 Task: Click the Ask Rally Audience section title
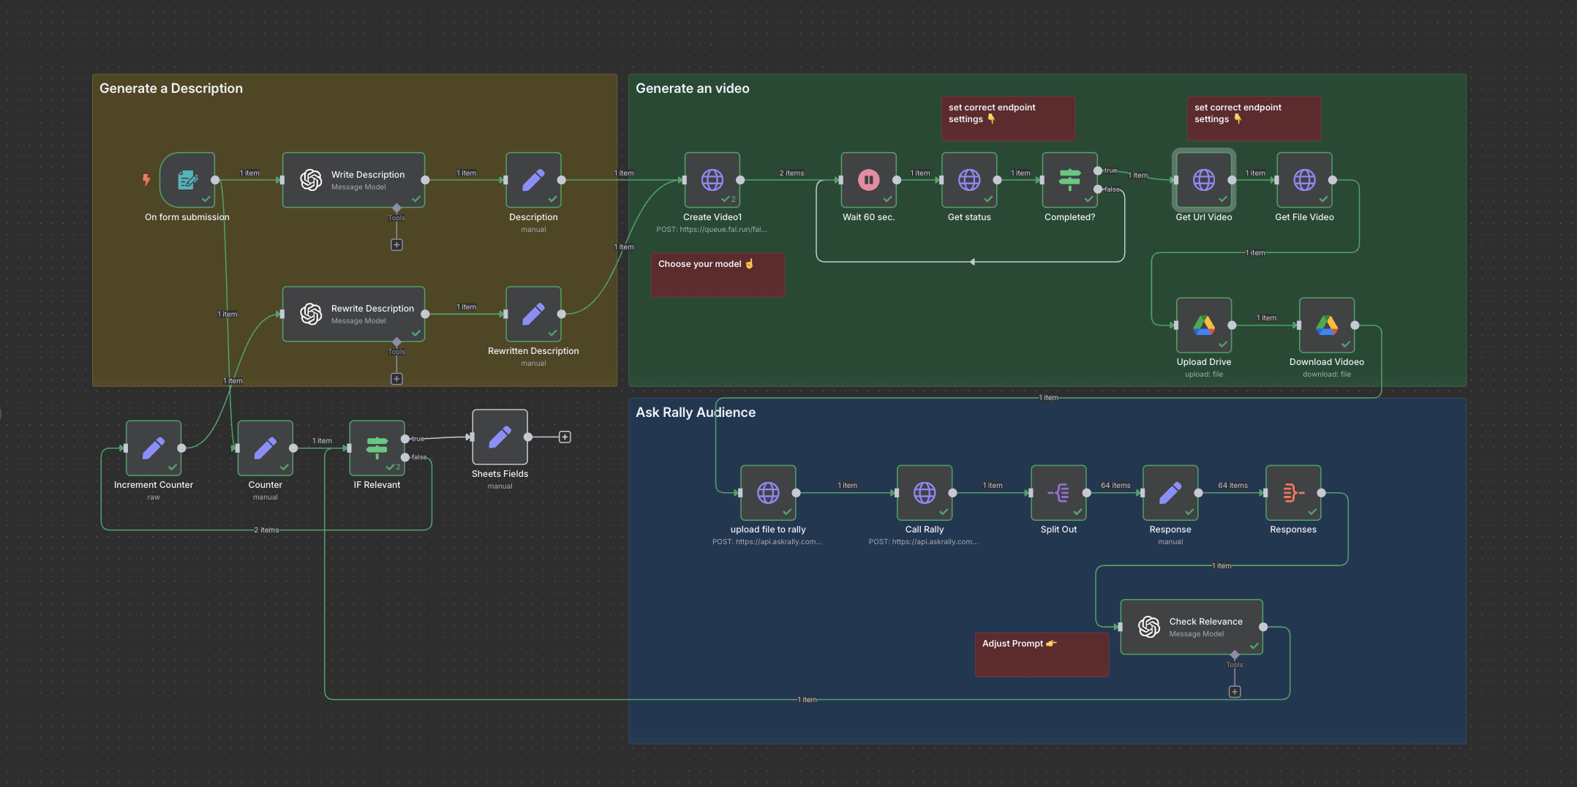click(x=696, y=413)
